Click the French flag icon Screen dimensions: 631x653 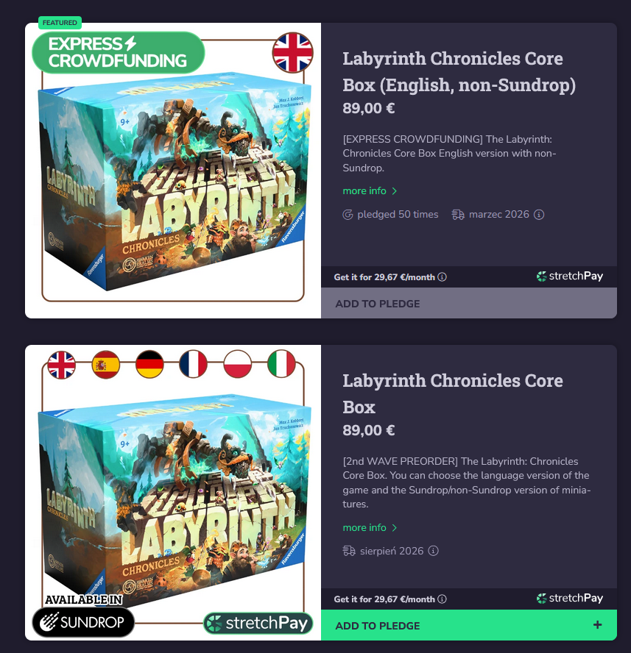(x=193, y=365)
